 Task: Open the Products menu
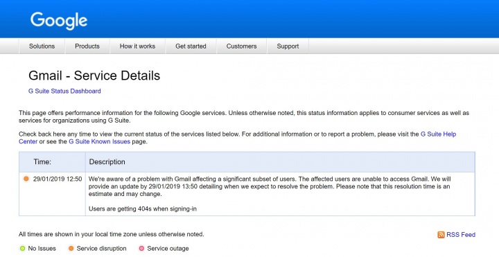(87, 46)
